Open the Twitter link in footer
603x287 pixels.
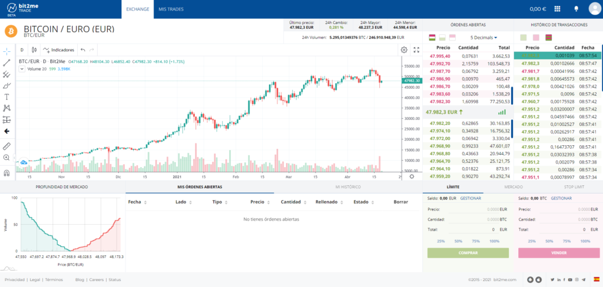click(552, 280)
